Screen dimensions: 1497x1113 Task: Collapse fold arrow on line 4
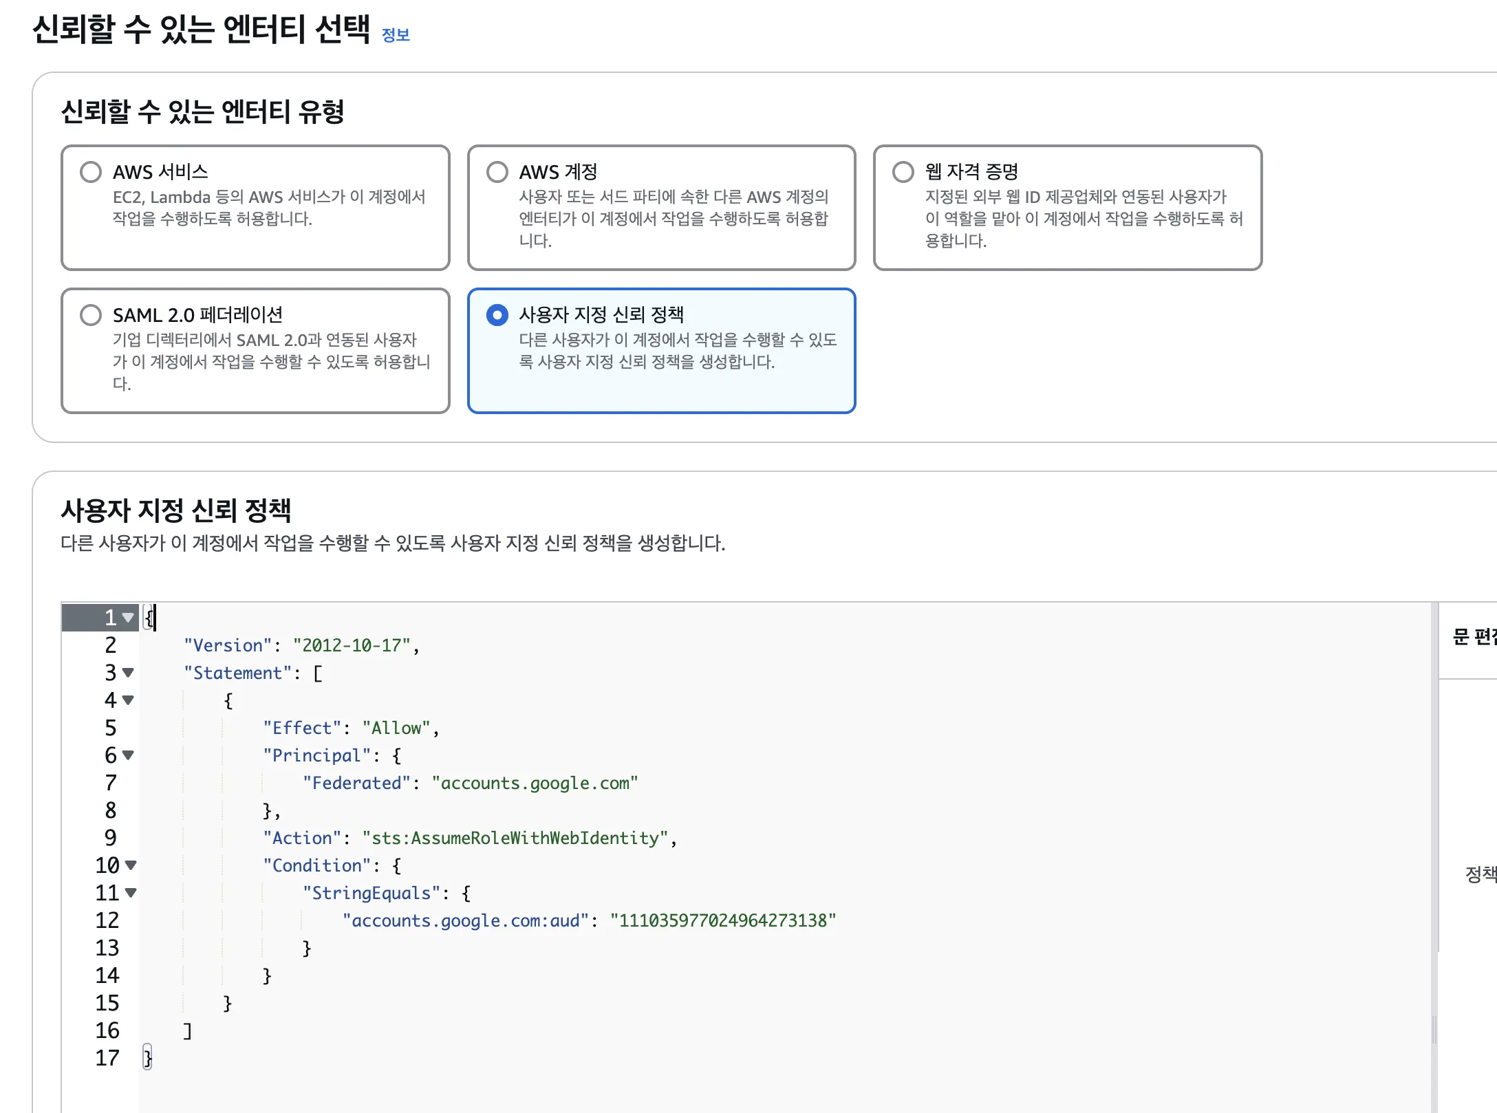coord(128,700)
